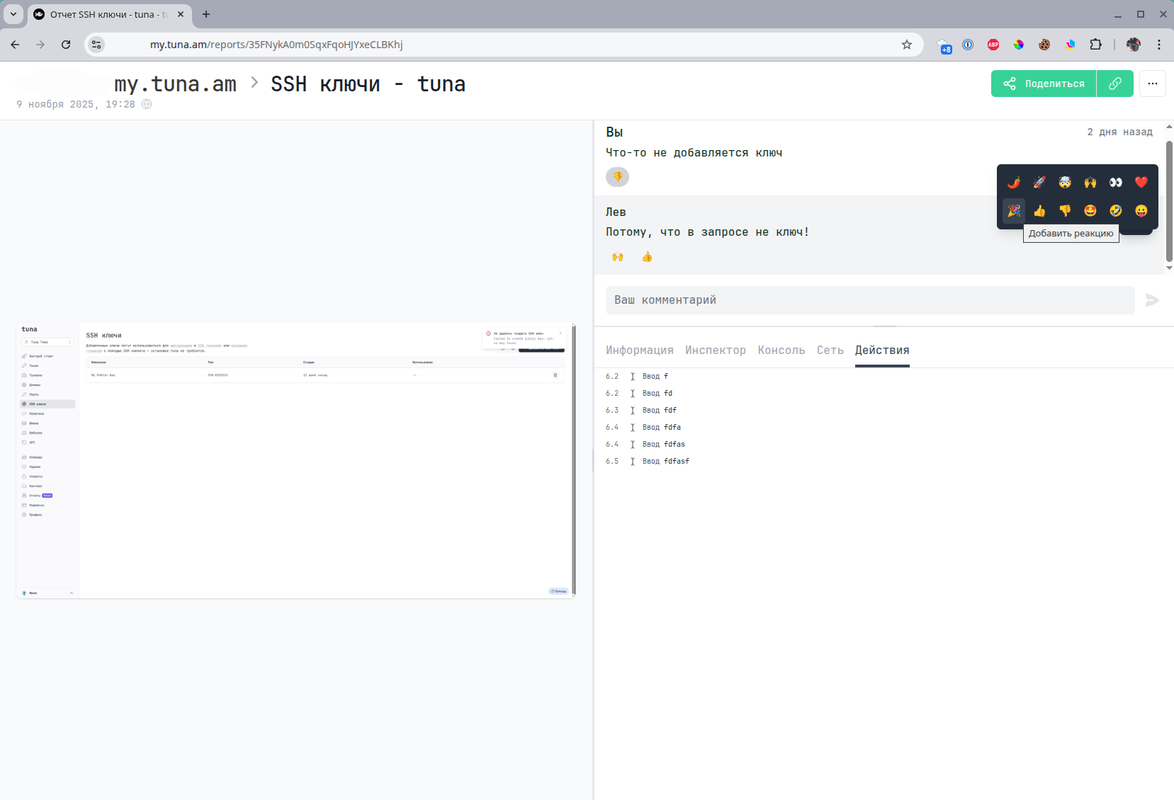Click the Поделиться share button

click(1044, 84)
